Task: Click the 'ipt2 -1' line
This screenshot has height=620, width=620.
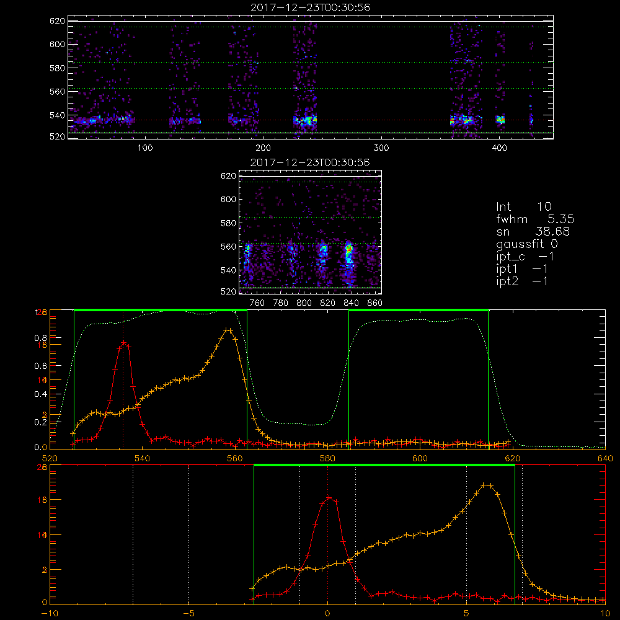Action: pos(522,281)
